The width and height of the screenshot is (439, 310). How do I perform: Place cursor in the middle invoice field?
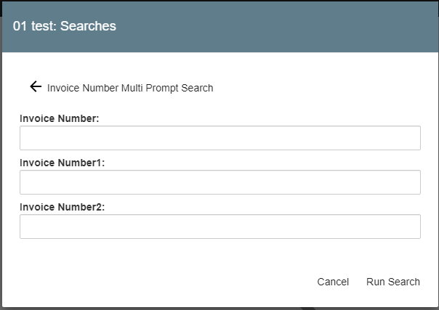tap(219, 182)
